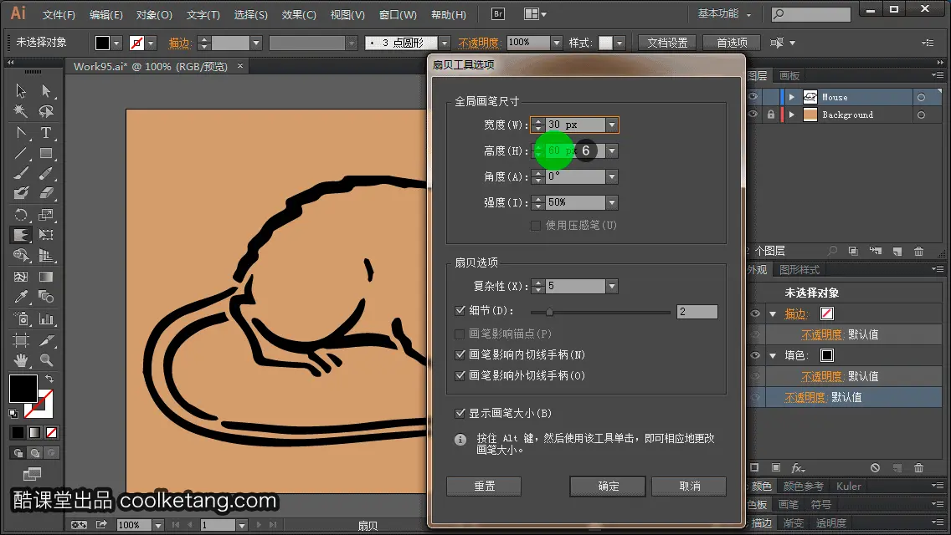Image resolution: width=951 pixels, height=535 pixels.
Task: Click the 首选项 button
Action: 732,43
